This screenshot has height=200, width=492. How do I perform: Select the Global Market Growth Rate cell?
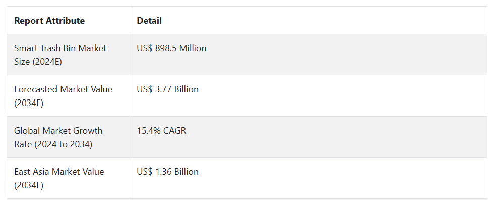(x=68, y=137)
